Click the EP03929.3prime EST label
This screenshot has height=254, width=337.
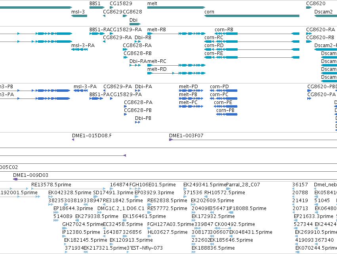click(x=154, y=193)
